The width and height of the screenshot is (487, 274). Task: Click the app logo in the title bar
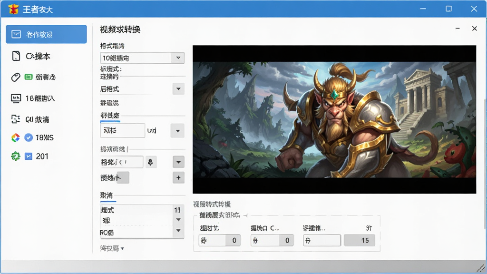coord(13,9)
